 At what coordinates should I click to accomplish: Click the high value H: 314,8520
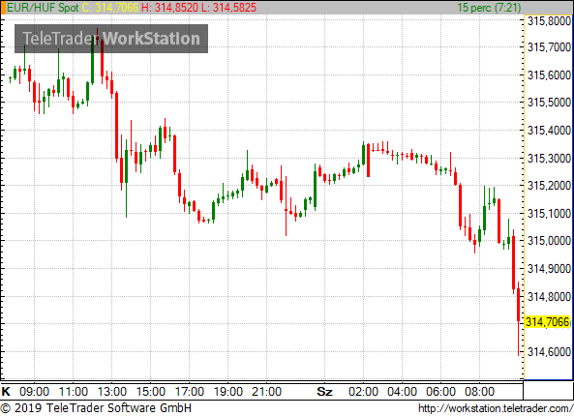169,8
